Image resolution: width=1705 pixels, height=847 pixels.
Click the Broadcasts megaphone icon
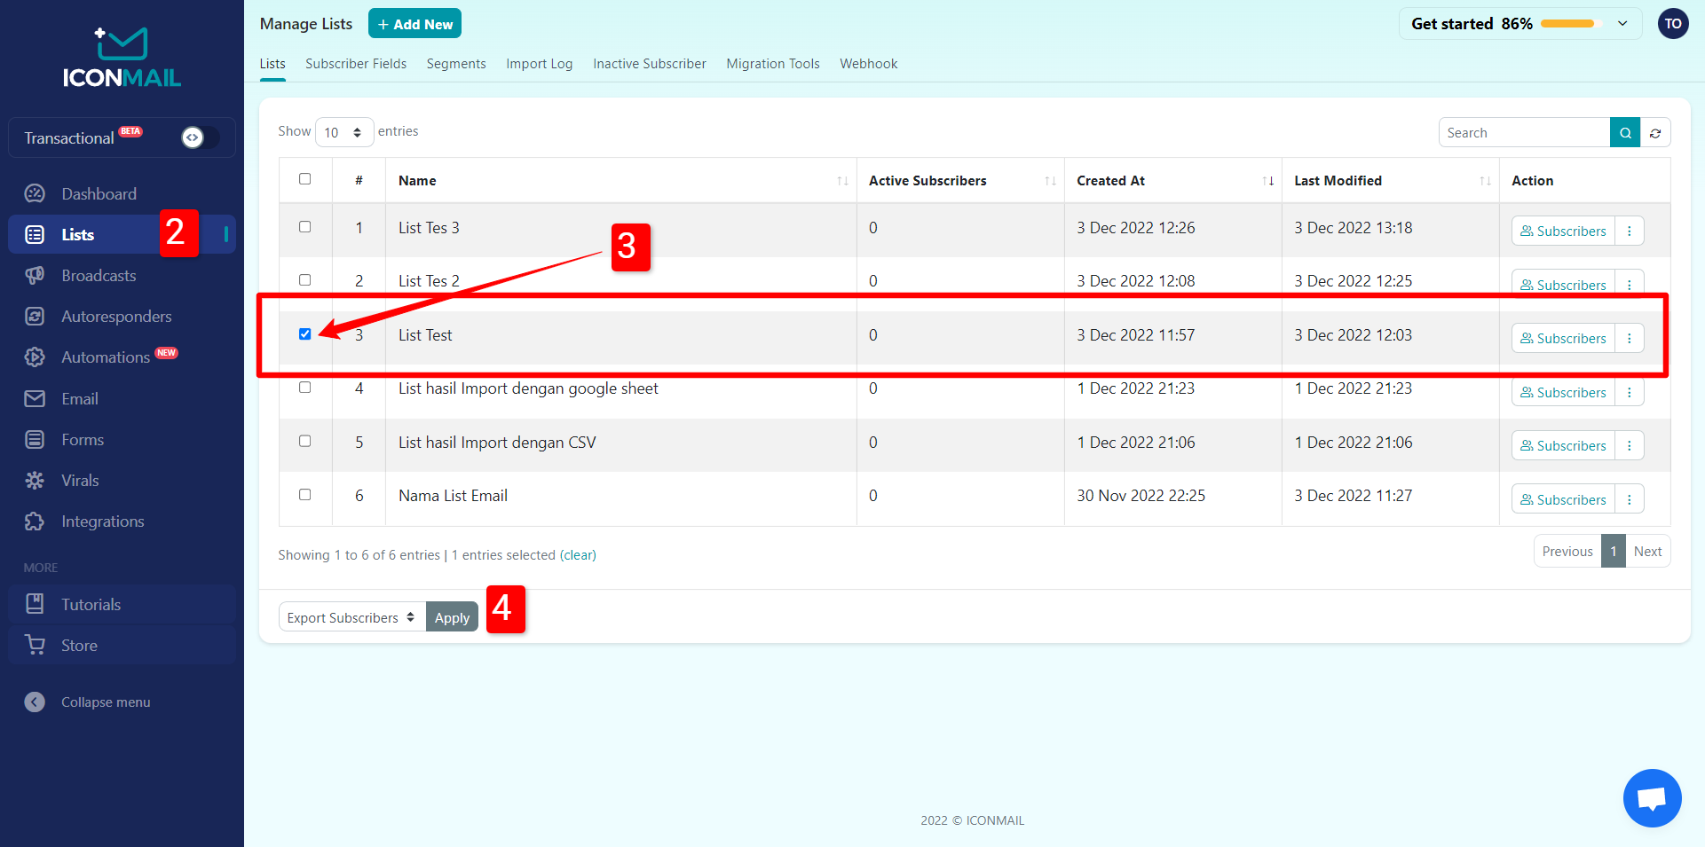pos(35,276)
